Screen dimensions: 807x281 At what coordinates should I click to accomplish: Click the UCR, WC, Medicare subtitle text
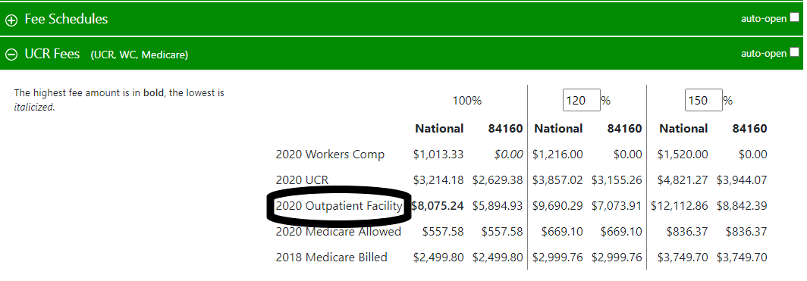tap(140, 55)
